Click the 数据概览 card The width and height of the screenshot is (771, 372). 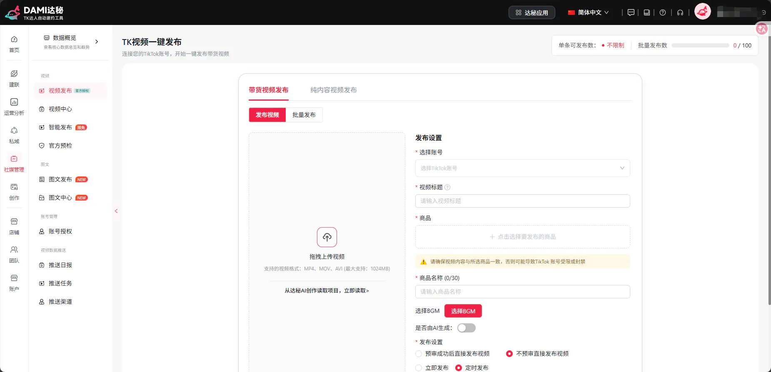[70, 42]
